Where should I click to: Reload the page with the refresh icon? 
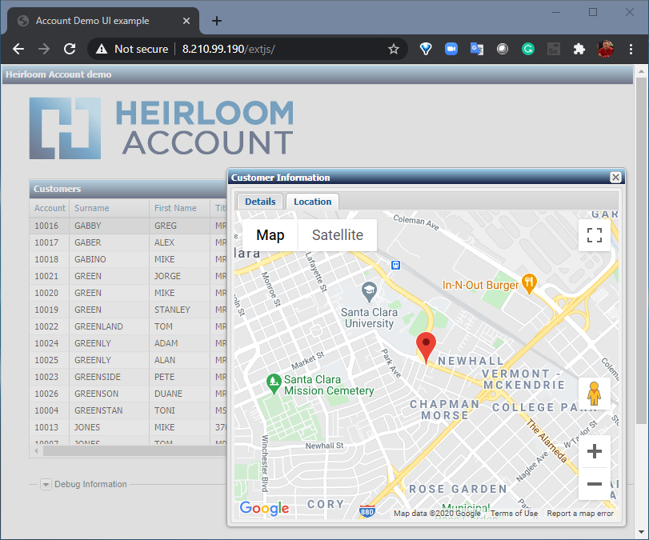pyautogui.click(x=70, y=49)
